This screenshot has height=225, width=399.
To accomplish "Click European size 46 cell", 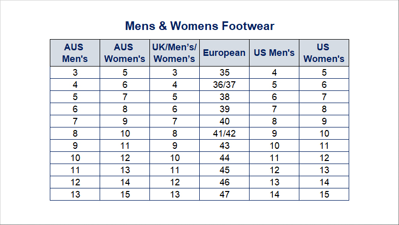I will coord(224,182).
